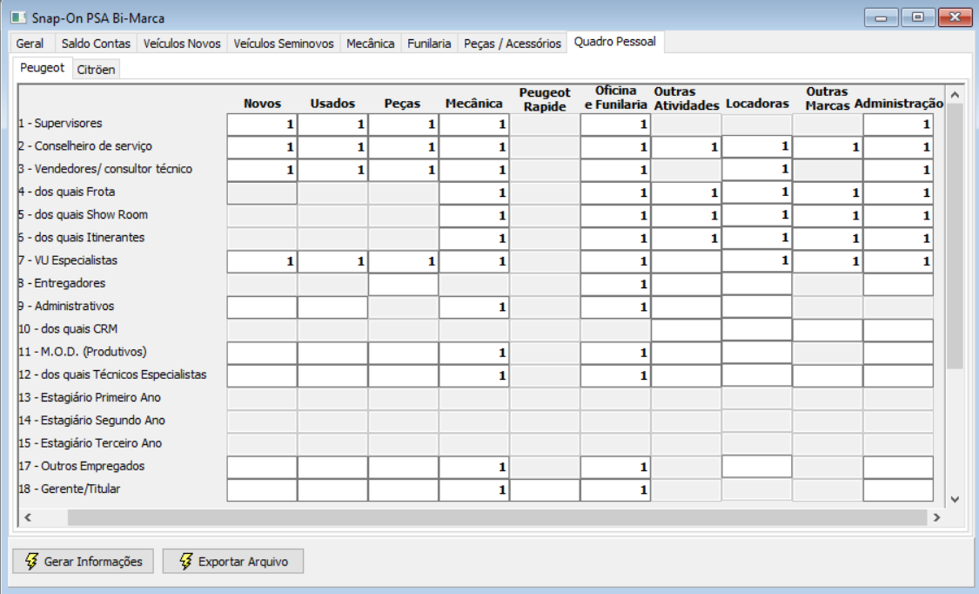Viewport: 979px width, 594px height.
Task: Close the Snap-On PSA Bi-Marca window
Action: 955,17
